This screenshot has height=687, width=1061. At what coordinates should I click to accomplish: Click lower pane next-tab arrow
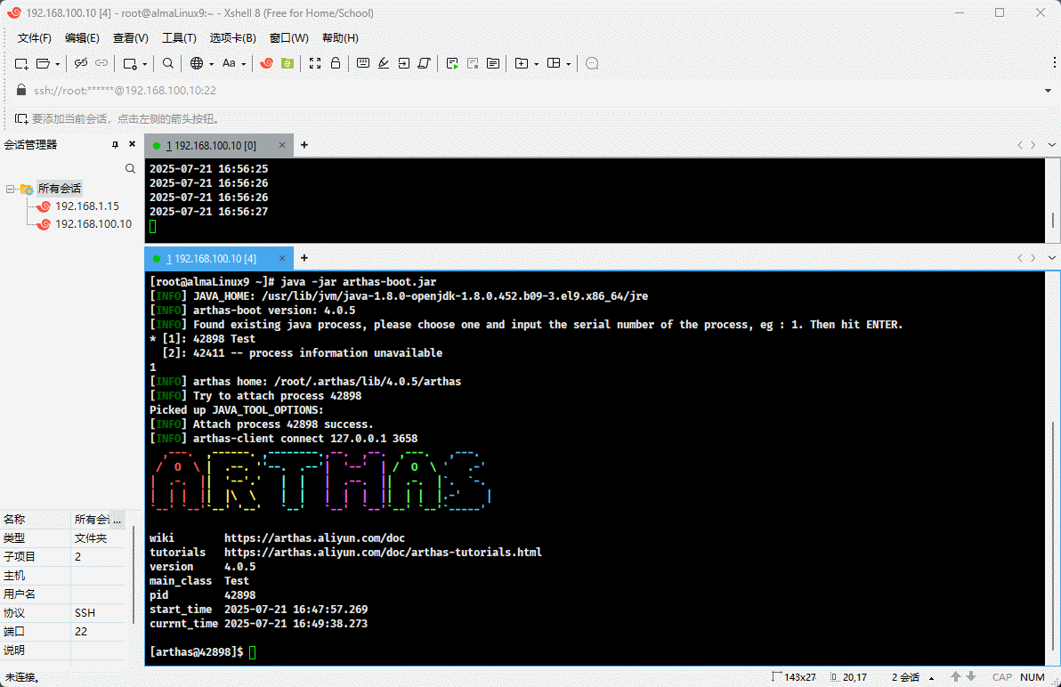(x=1033, y=258)
